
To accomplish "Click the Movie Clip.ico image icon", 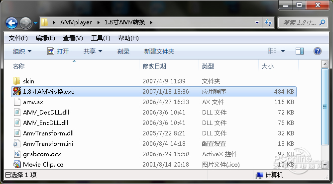I will [x=17, y=164].
